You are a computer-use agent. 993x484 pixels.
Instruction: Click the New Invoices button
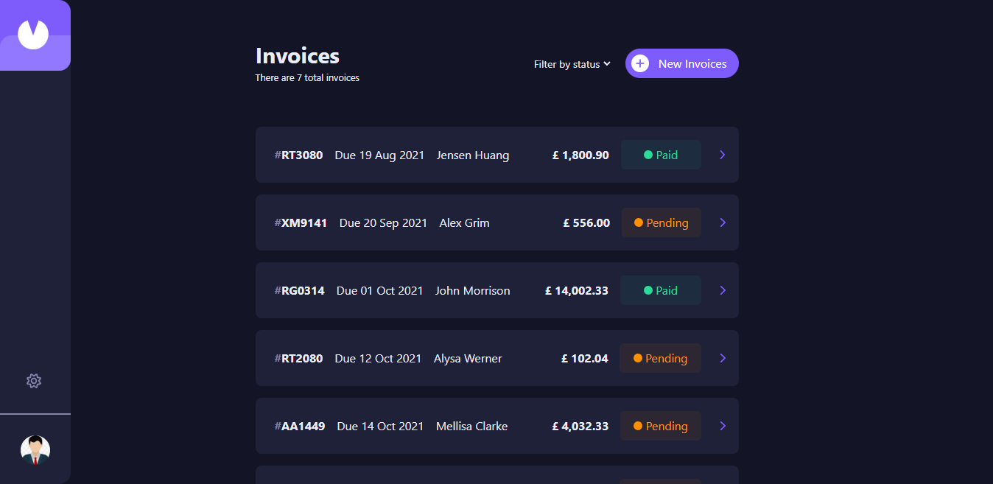click(x=681, y=63)
